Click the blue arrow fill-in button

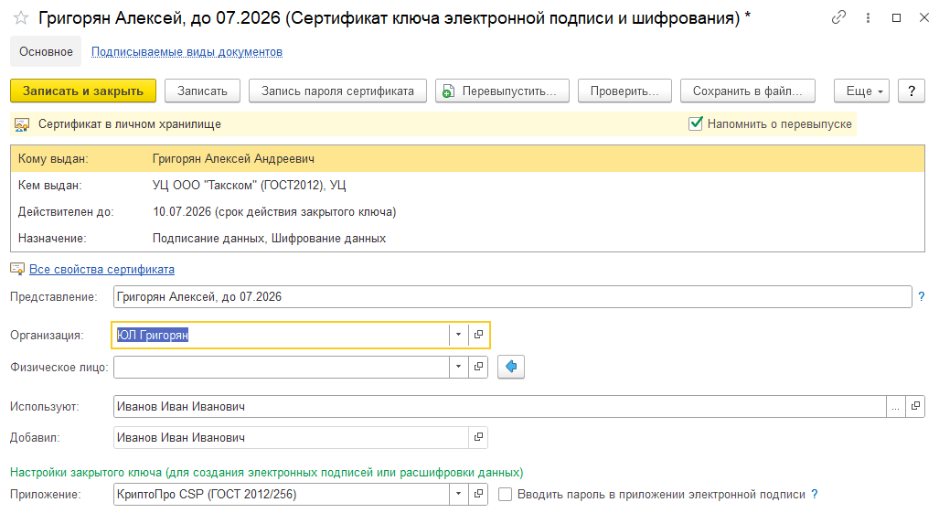(x=511, y=367)
